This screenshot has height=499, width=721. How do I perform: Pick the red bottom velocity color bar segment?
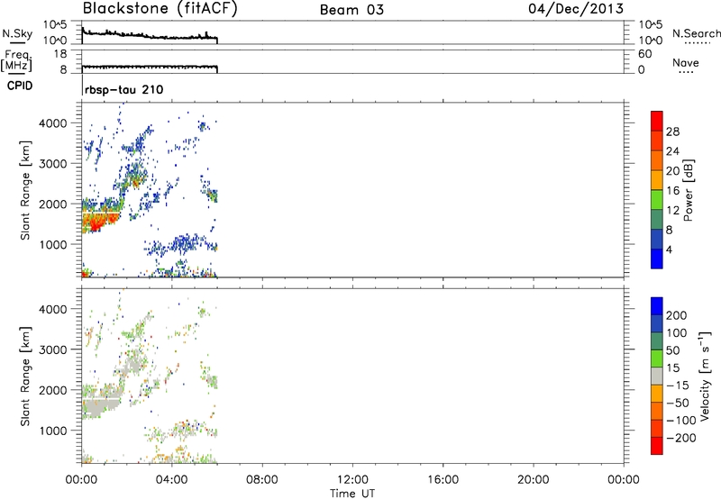(x=657, y=446)
